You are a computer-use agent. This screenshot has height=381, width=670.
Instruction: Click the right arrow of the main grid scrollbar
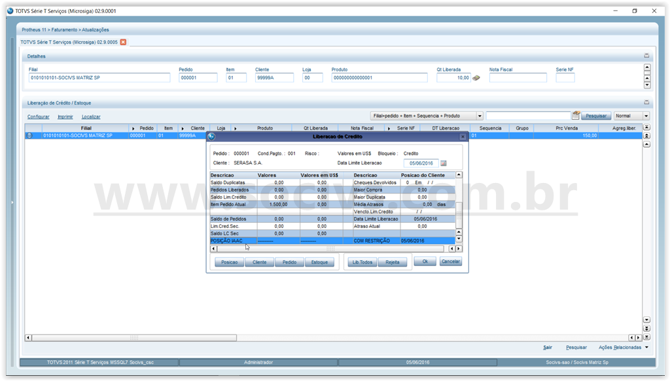coord(639,337)
